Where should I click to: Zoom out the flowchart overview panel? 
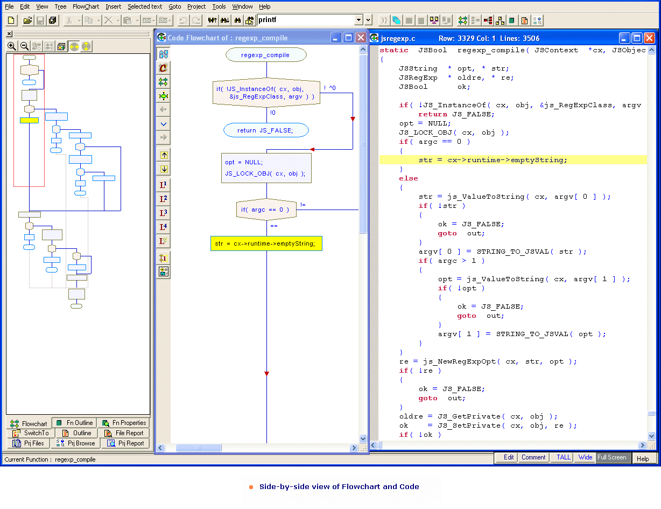24,46
